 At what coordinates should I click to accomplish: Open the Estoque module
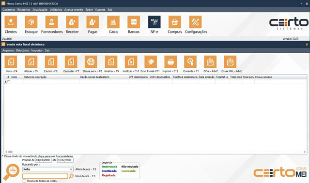[31, 22]
